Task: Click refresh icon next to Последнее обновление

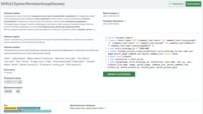Action: tap(125, 21)
